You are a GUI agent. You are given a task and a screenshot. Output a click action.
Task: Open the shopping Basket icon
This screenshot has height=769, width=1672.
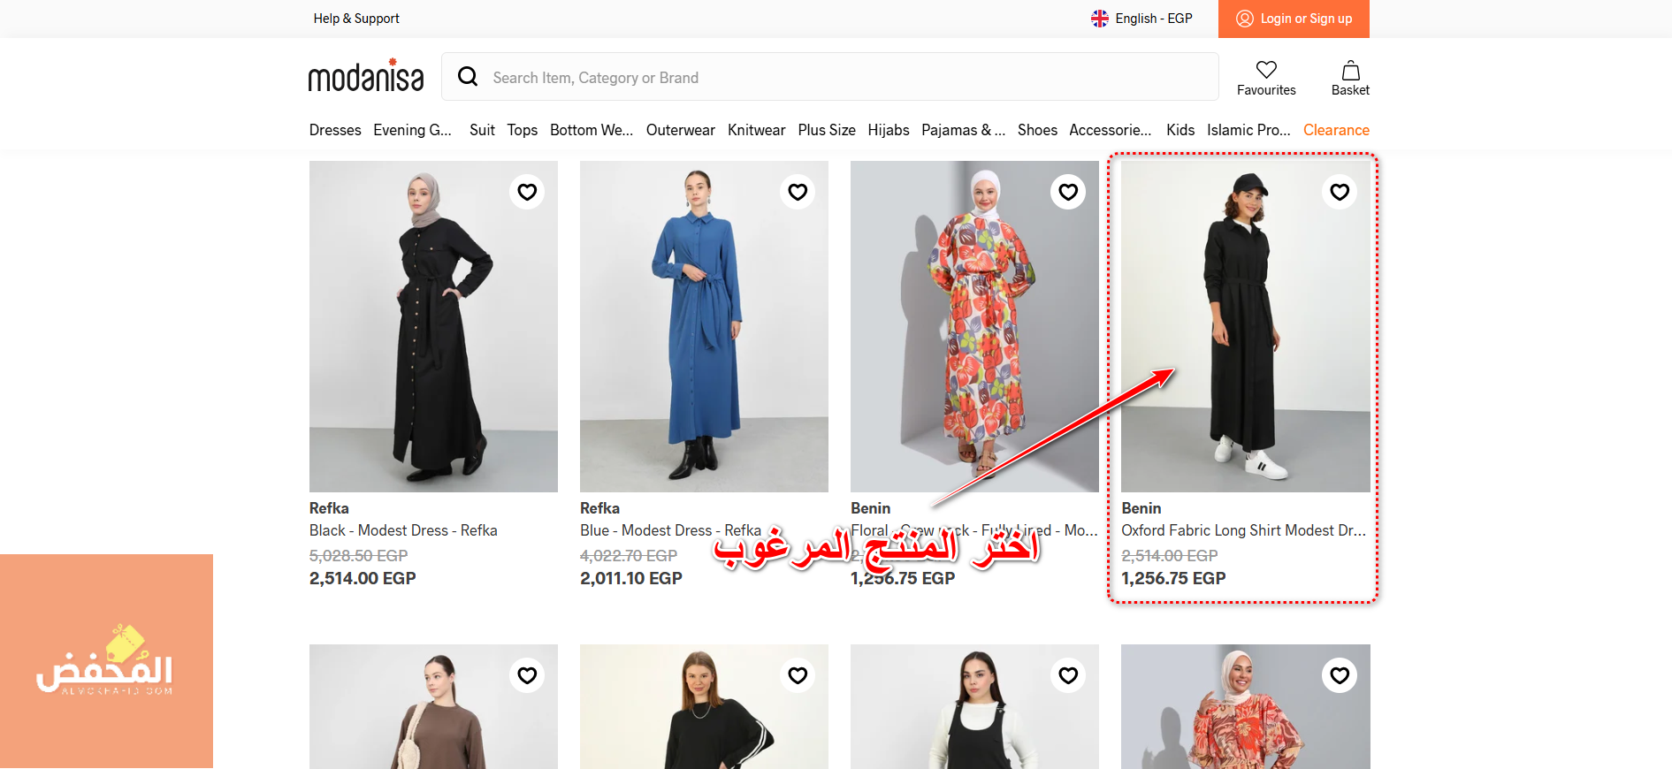point(1350,71)
